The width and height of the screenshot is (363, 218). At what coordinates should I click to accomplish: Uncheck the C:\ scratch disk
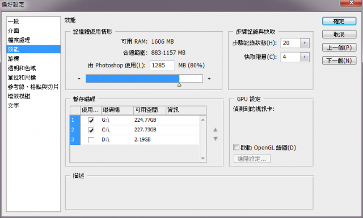tap(91, 130)
